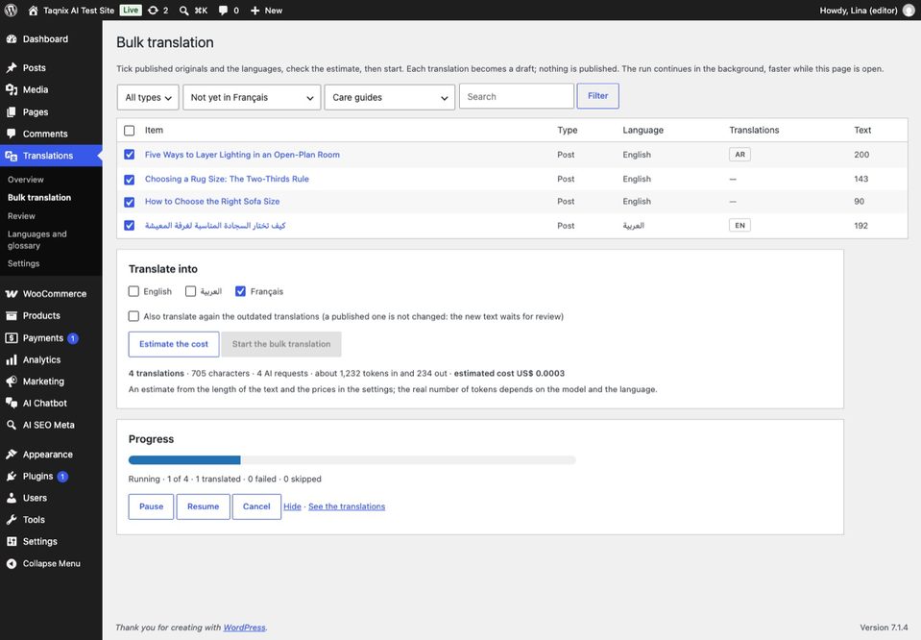Click the Media library icon
The width and height of the screenshot is (921, 640).
pyautogui.click(x=12, y=89)
